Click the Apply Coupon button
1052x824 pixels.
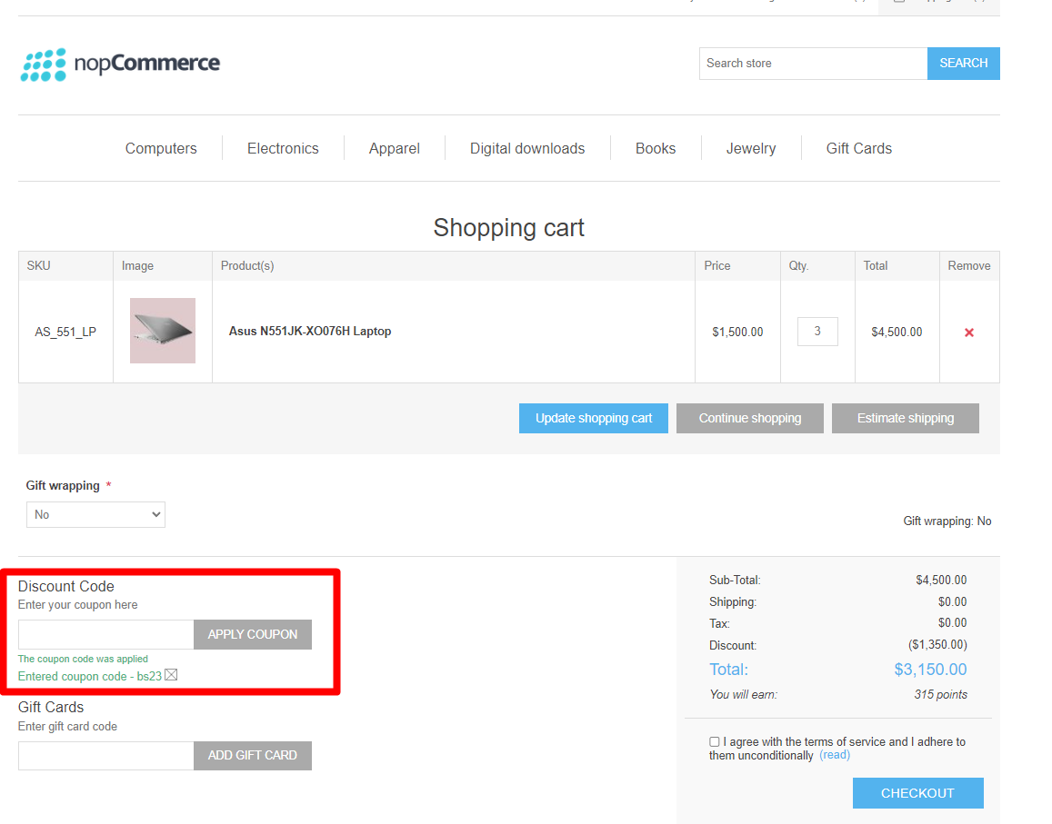253,634
